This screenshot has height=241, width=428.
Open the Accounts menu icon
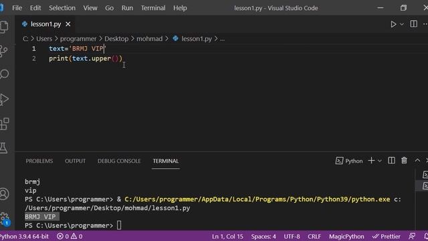5,194
